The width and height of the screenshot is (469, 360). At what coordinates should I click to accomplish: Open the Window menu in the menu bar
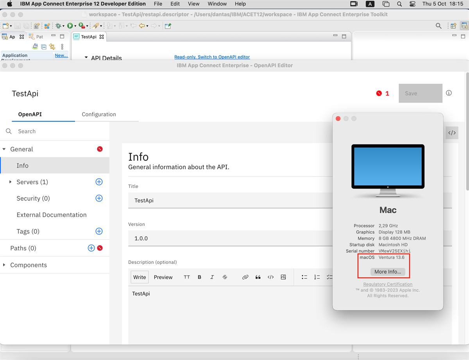pyautogui.click(x=217, y=4)
